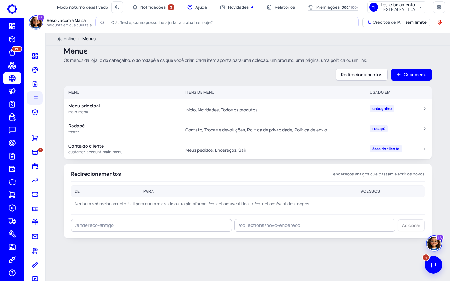450x281 pixels.
Task: Click the credit card icon with the 1 badge
Action: pos(35,152)
